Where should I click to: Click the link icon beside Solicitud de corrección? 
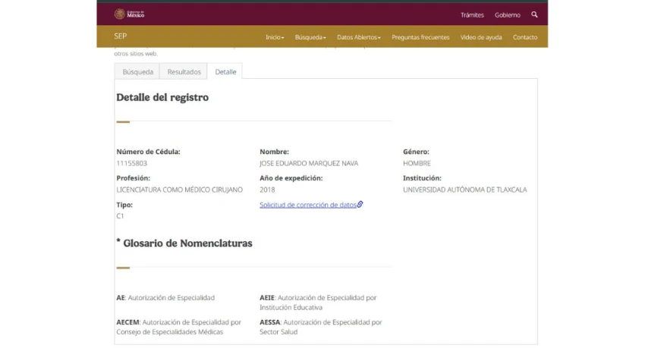360,204
